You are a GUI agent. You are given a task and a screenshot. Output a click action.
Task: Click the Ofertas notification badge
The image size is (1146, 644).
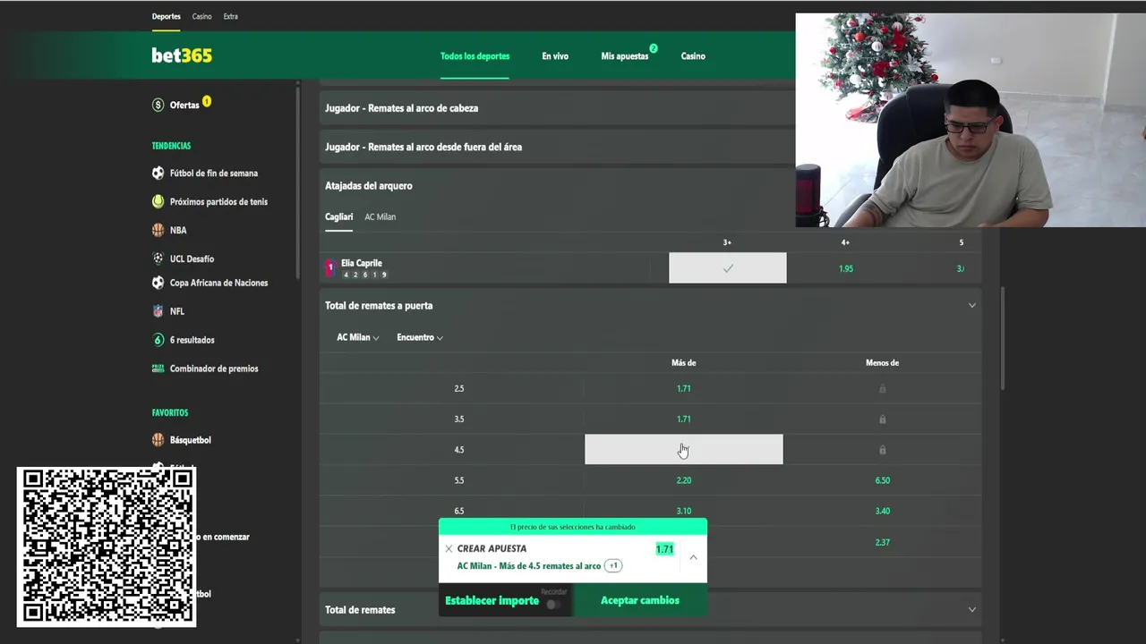(x=207, y=101)
